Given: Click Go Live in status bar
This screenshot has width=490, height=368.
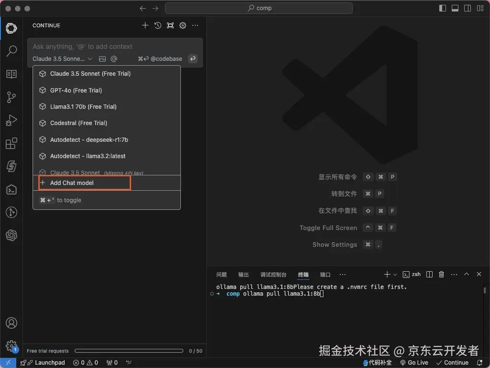Looking at the screenshot, I should coord(414,363).
